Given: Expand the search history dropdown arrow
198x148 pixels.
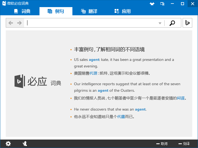Looking at the screenshot, I should 160,23.
